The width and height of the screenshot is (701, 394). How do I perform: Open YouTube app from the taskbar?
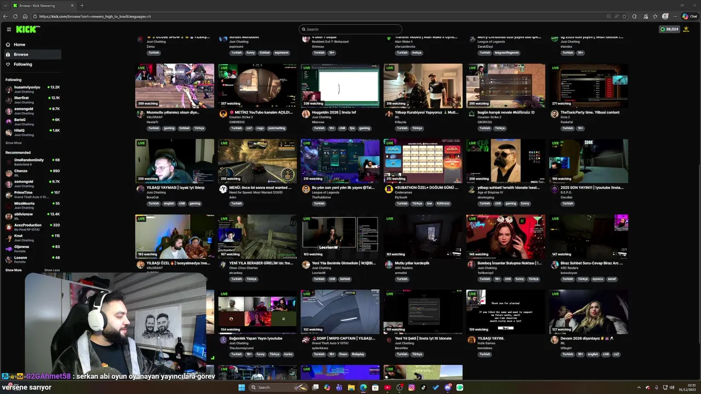[387, 387]
